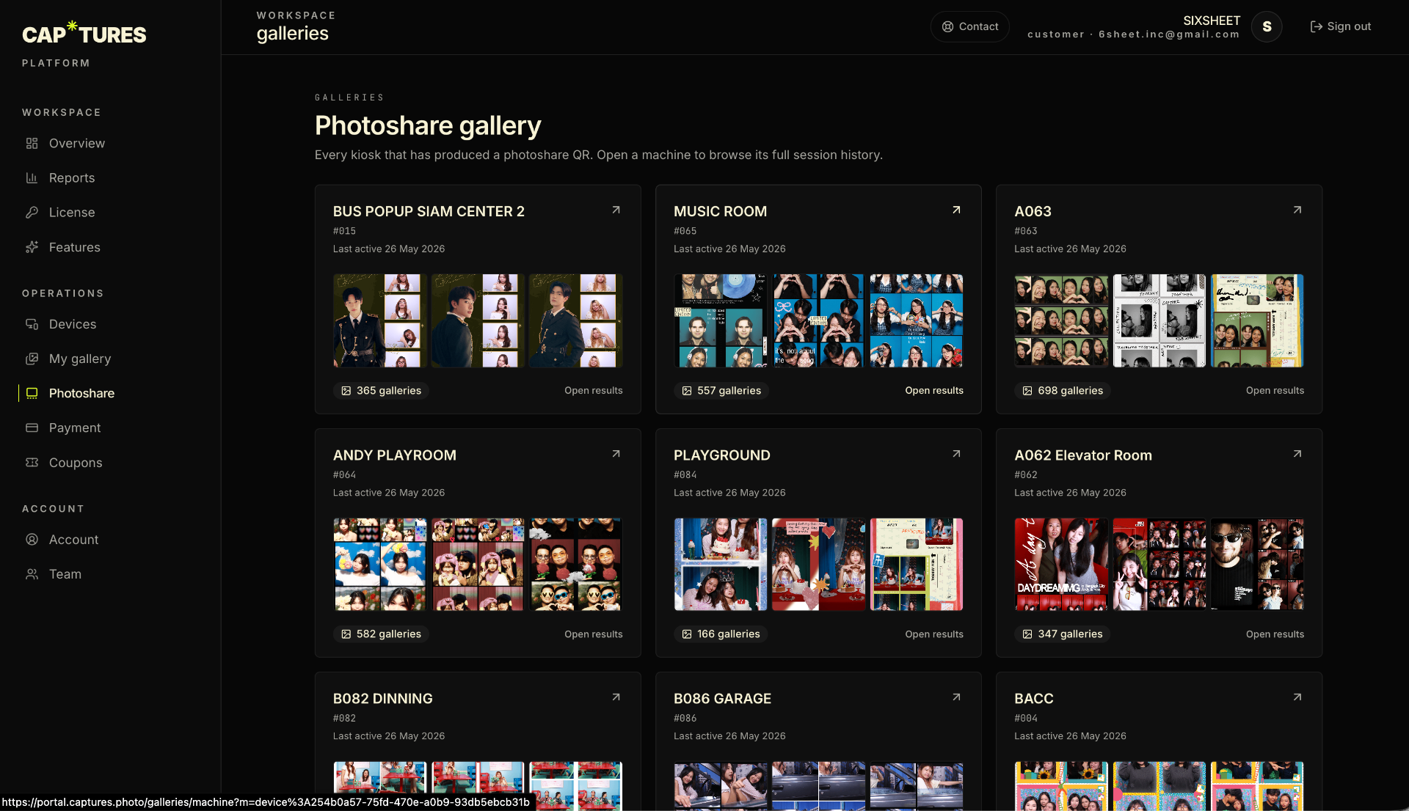Open the Overview sidebar icon
This screenshot has height=811, width=1409.
[x=32, y=143]
